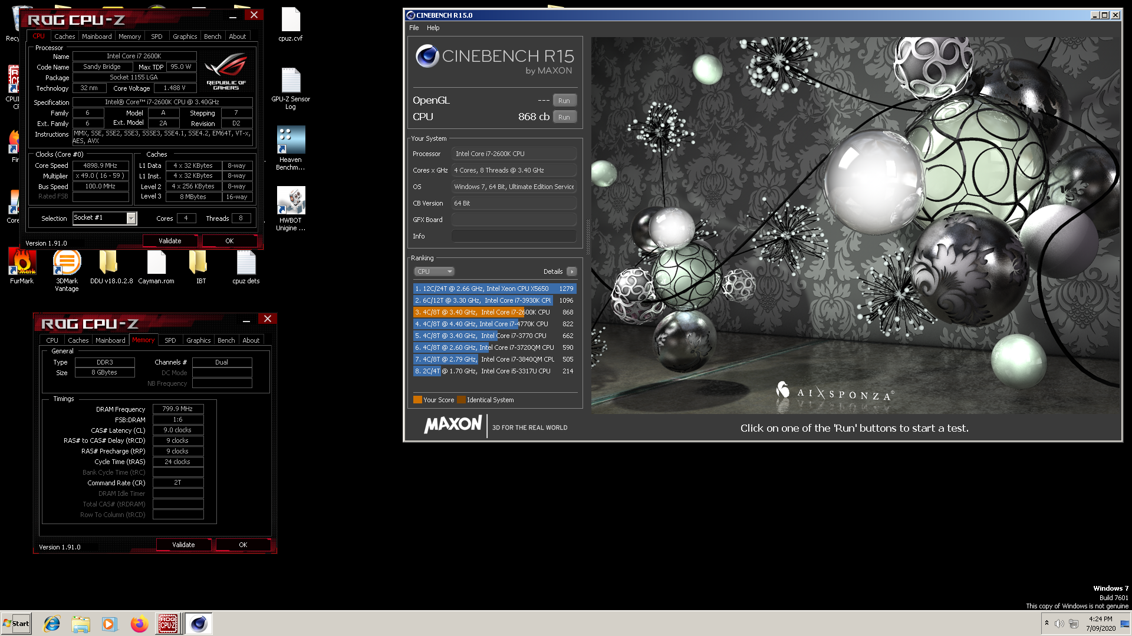
Task: Switch to SPD tab in the top CPU-Z window
Action: pos(157,37)
